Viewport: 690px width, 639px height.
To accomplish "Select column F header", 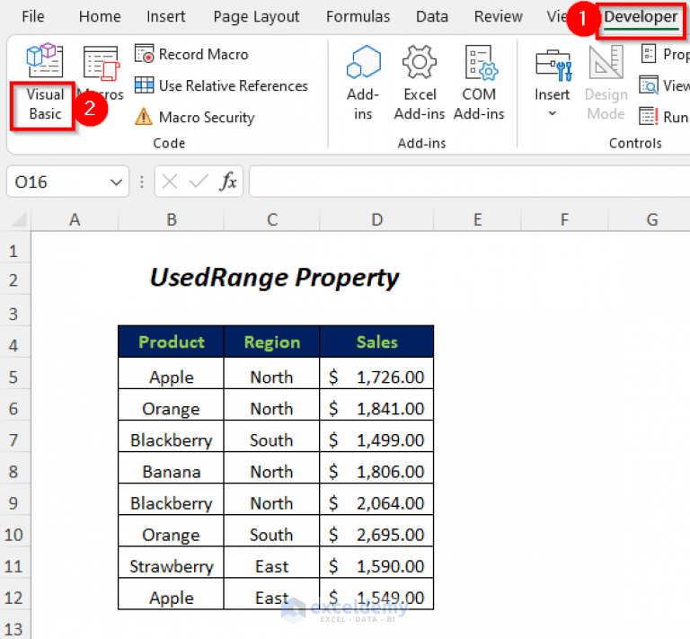I will tap(564, 219).
